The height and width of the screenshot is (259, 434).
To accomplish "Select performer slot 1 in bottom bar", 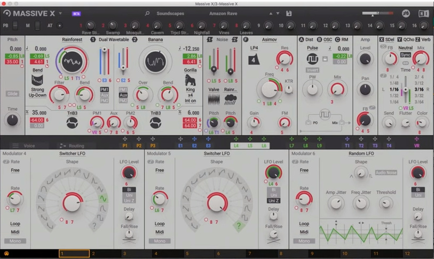I will 74,253.
